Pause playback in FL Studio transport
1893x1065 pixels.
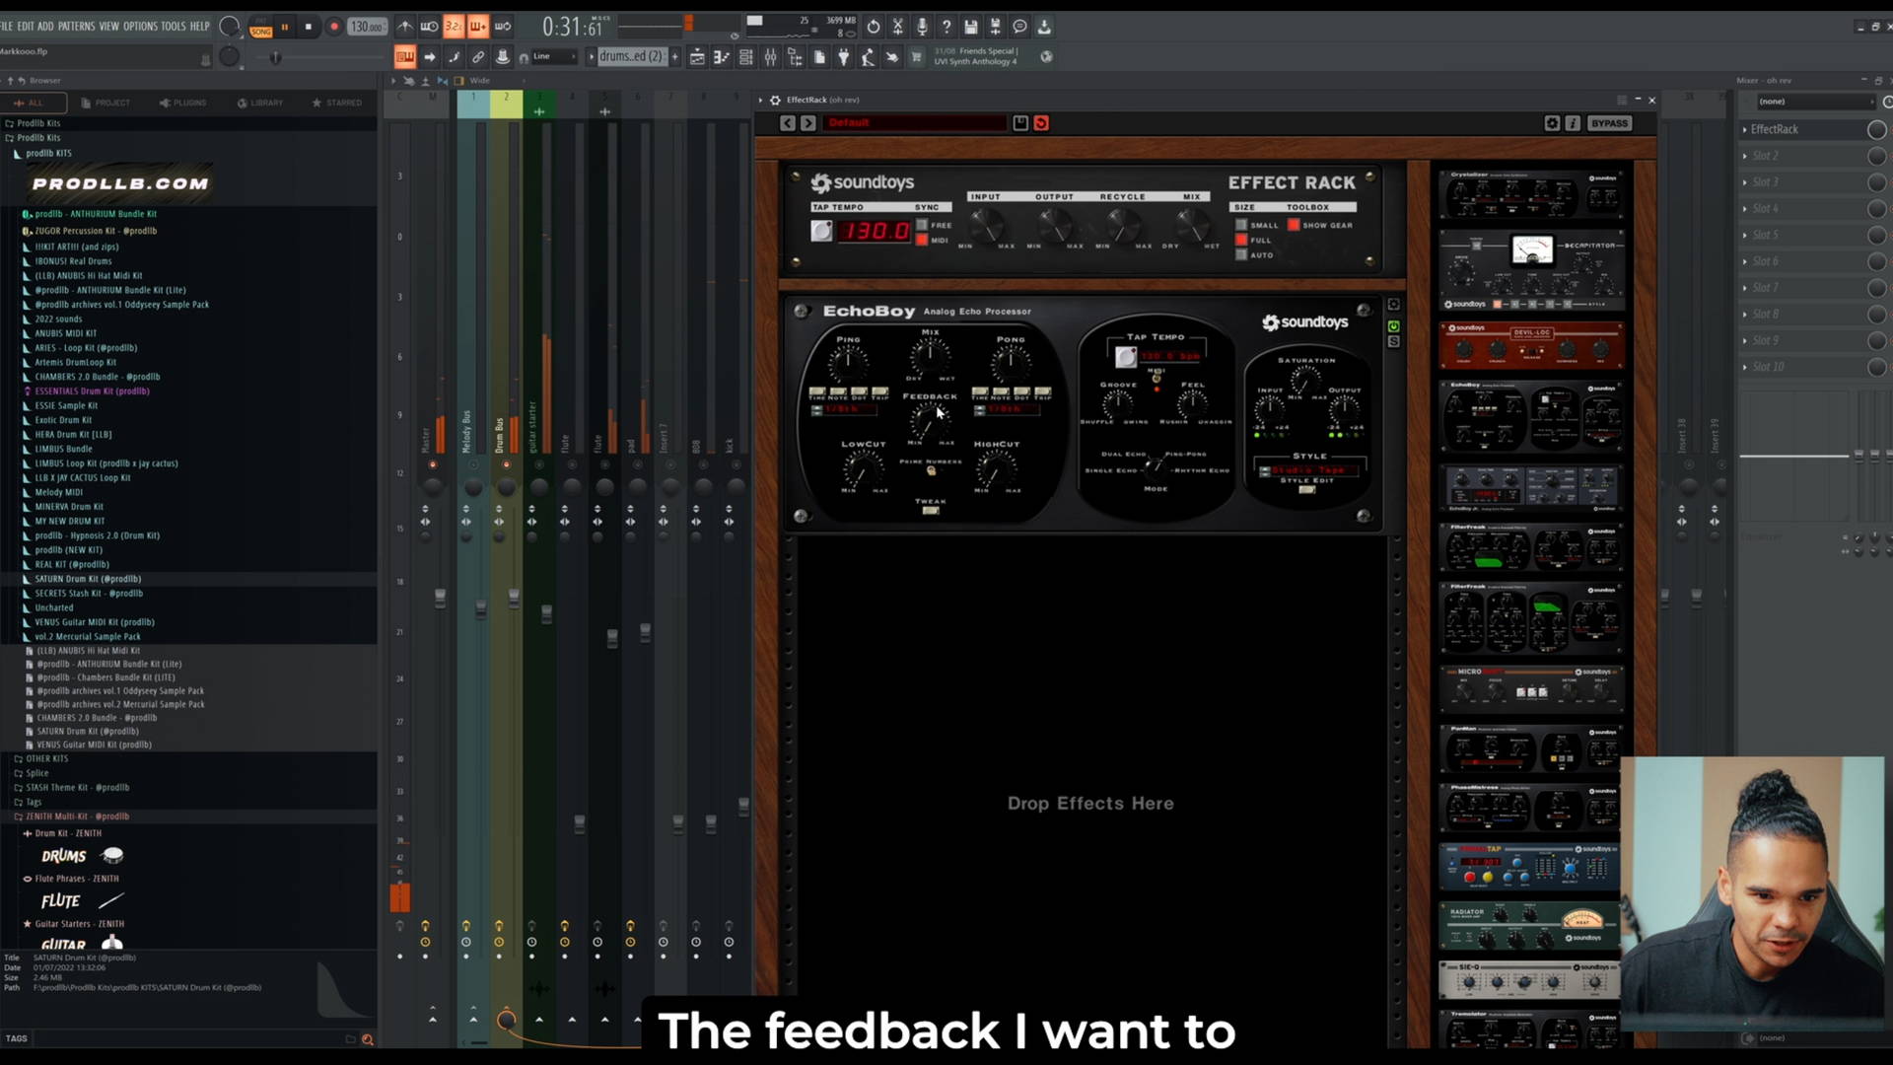coord(285,27)
